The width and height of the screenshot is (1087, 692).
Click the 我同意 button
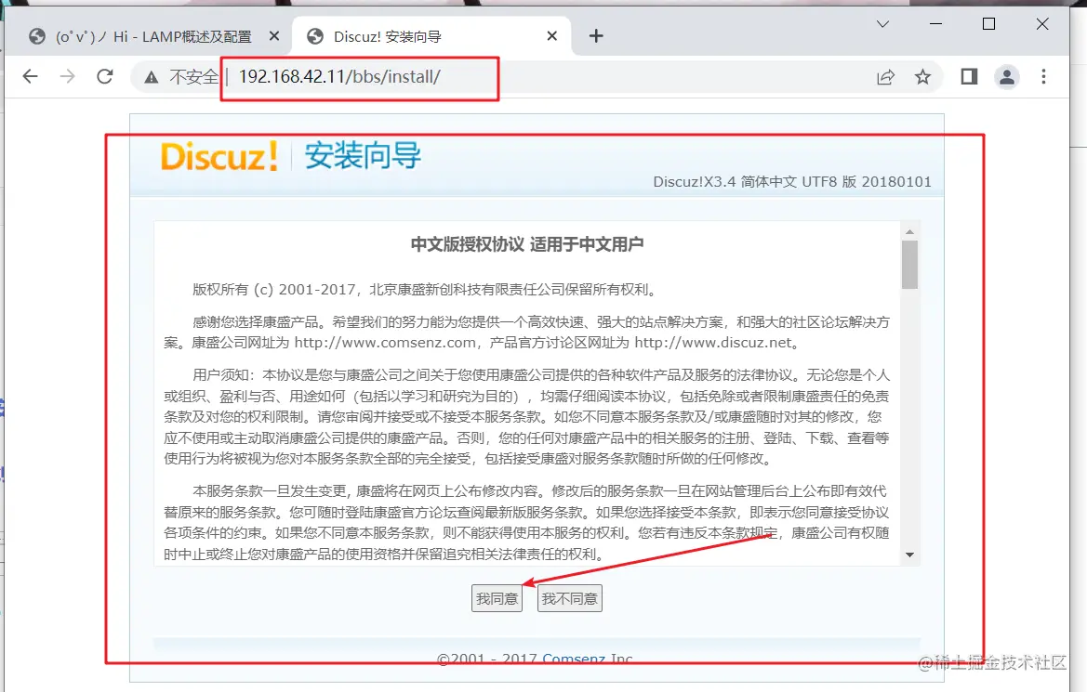pyautogui.click(x=497, y=598)
